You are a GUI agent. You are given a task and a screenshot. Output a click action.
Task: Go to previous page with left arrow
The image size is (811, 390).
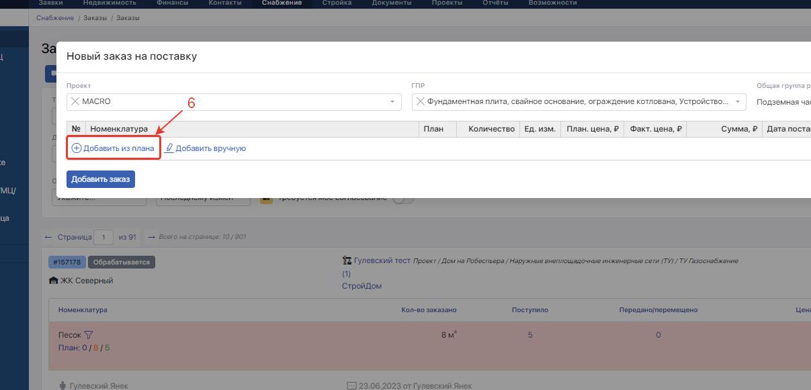[48, 237]
